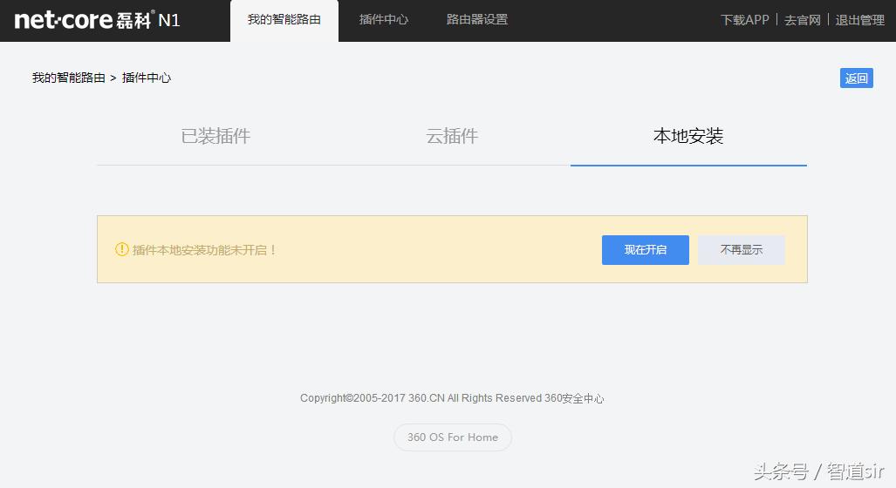Click the 下载APP link

(744, 20)
